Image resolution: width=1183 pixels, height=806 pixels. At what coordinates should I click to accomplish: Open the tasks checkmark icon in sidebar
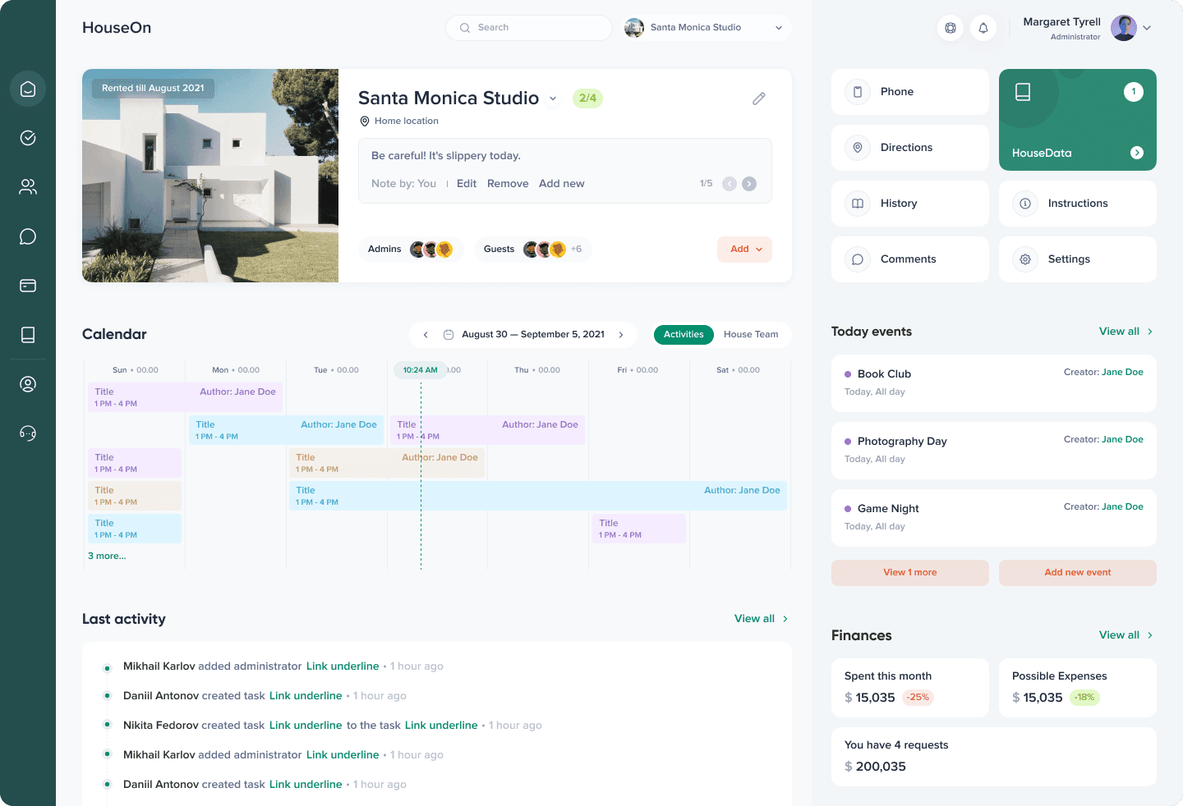(28, 138)
